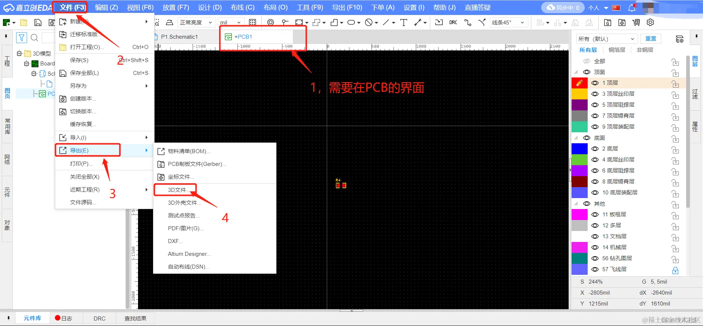Toggle visibility of 56 钻孔图层
The image size is (703, 326).
click(595, 258)
